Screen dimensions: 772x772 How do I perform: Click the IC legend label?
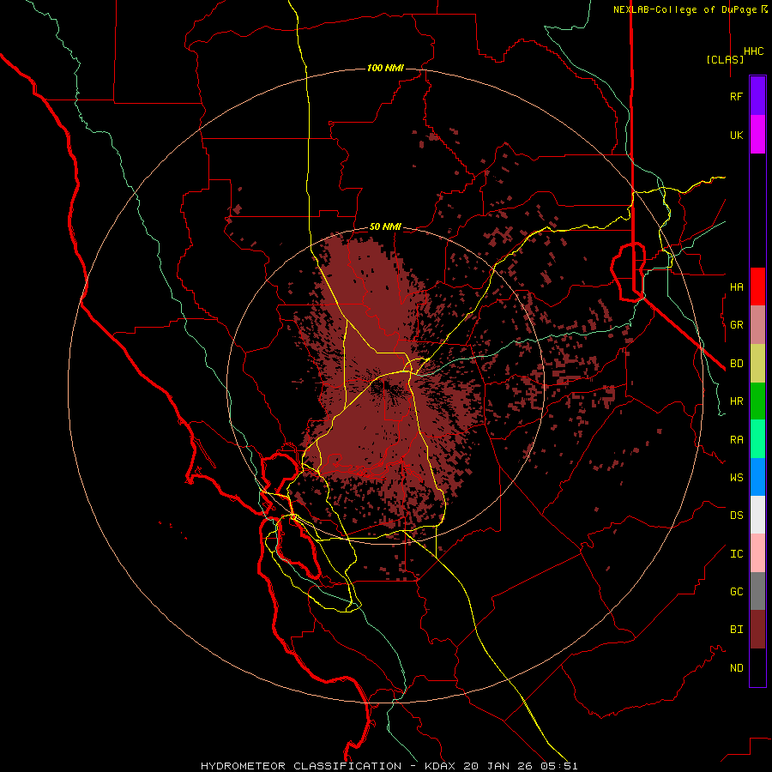736,554
